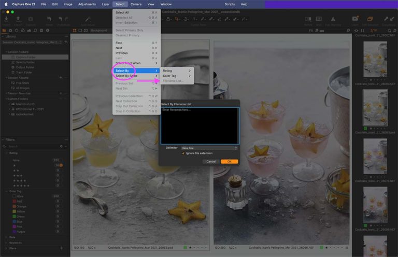Open the Rating submenu

[177, 71]
